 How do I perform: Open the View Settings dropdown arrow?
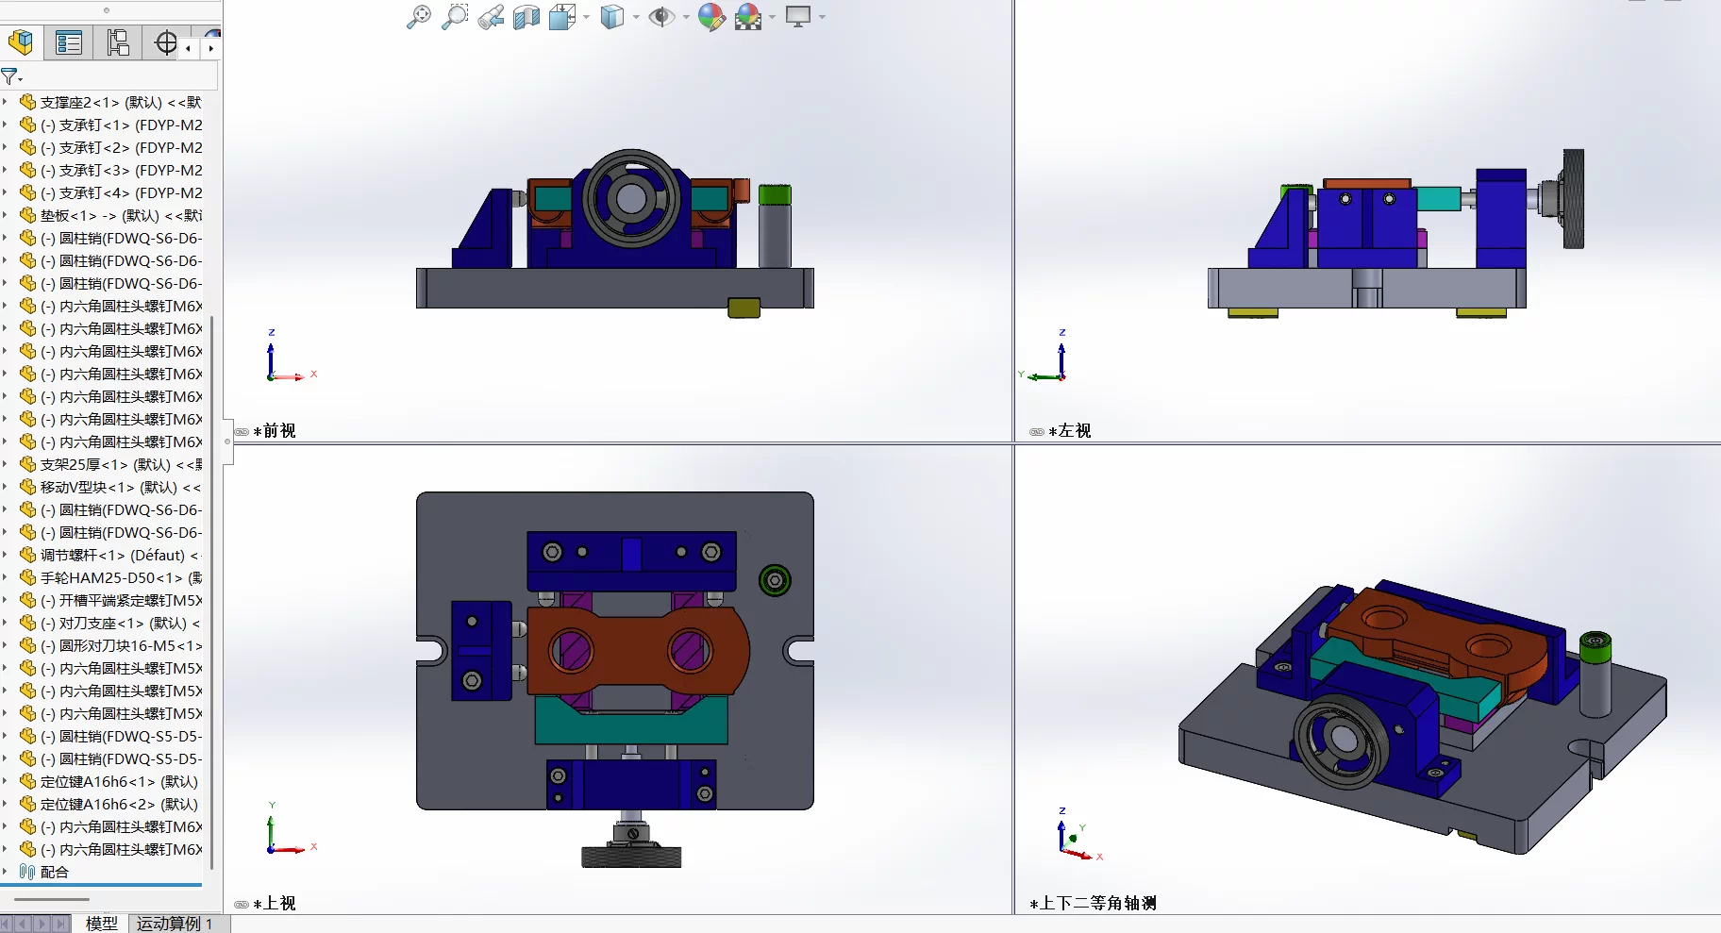pos(822,17)
